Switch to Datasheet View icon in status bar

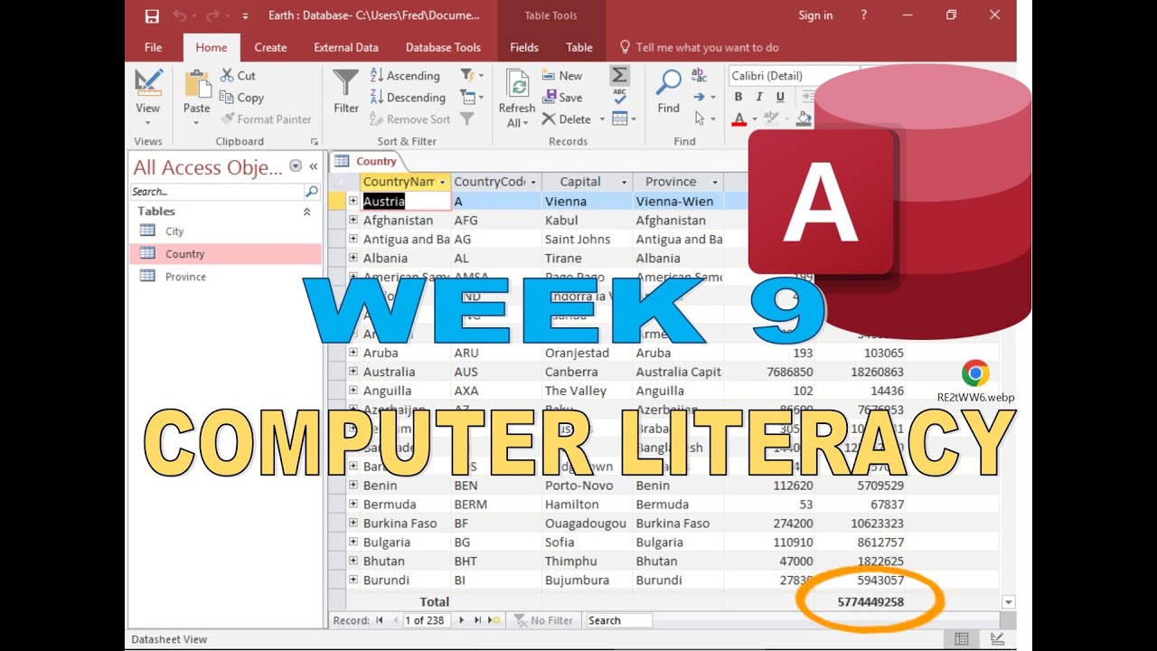[x=962, y=639]
